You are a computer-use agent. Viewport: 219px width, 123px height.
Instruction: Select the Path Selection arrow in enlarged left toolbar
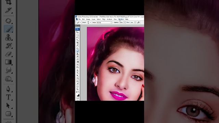pos(8,106)
